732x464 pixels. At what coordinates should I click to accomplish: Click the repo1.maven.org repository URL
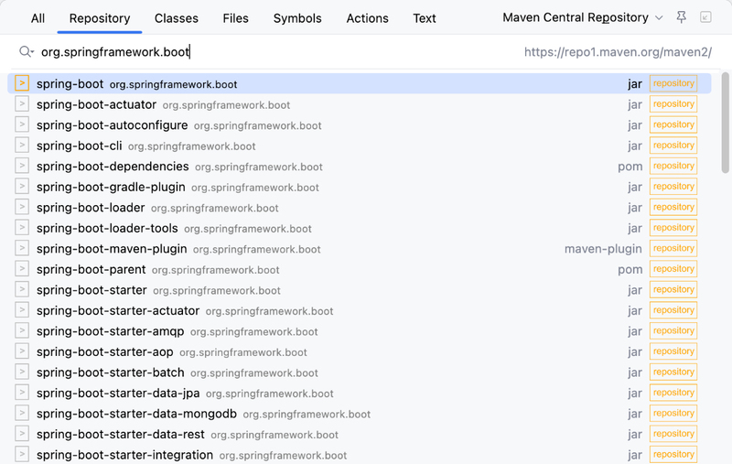618,52
